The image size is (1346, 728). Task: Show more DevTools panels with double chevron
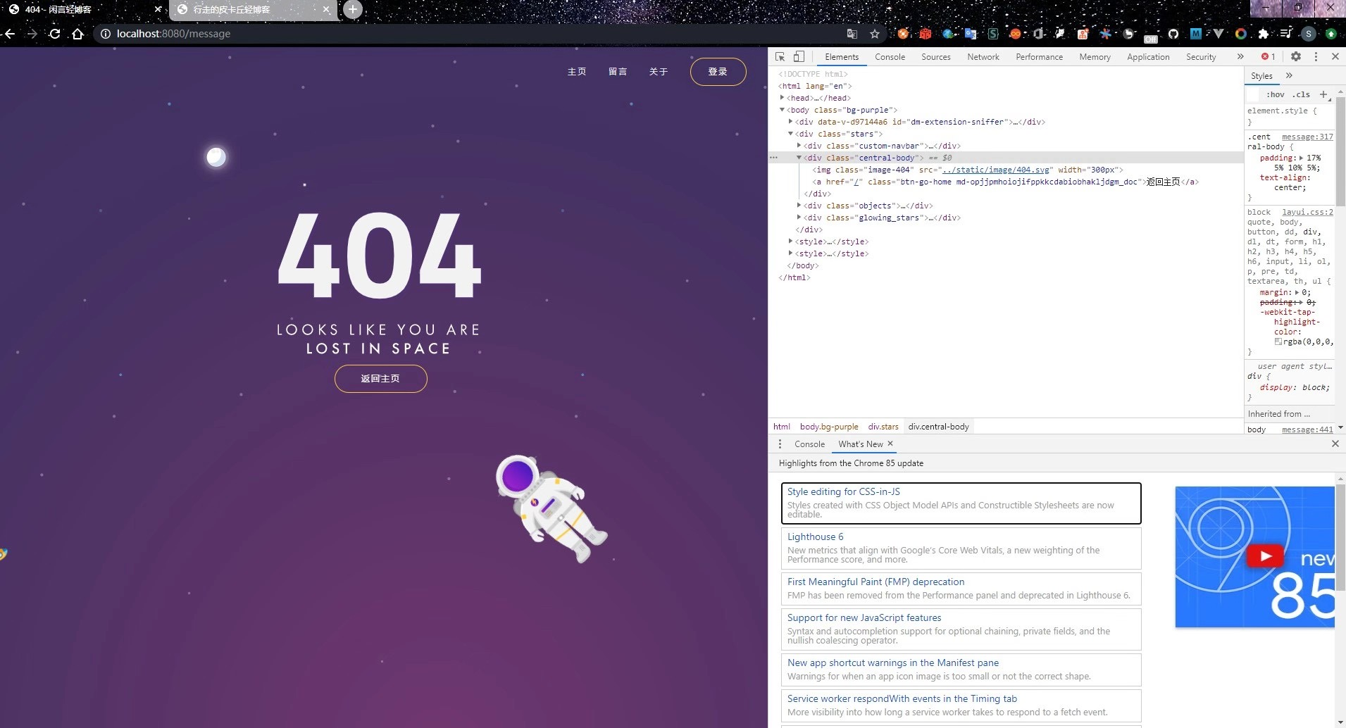[x=1240, y=57]
